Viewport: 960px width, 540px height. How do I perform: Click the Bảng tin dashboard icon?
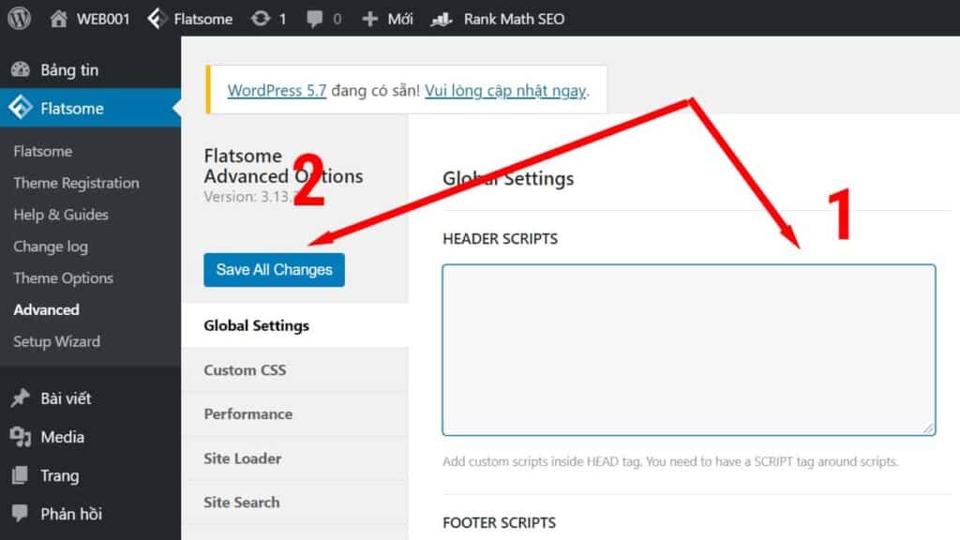pyautogui.click(x=20, y=70)
